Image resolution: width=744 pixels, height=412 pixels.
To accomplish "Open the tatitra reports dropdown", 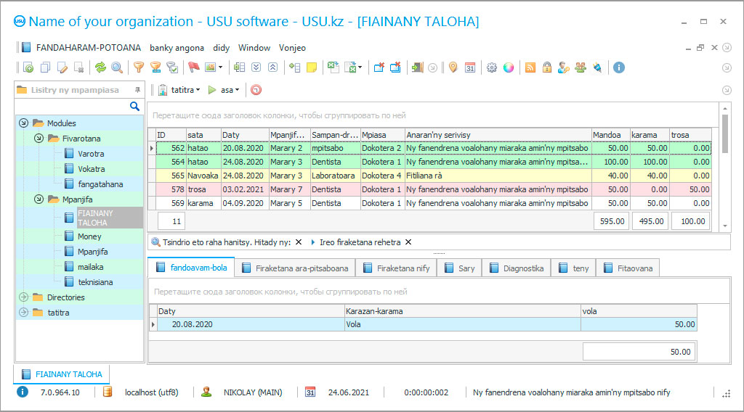I will click(182, 90).
